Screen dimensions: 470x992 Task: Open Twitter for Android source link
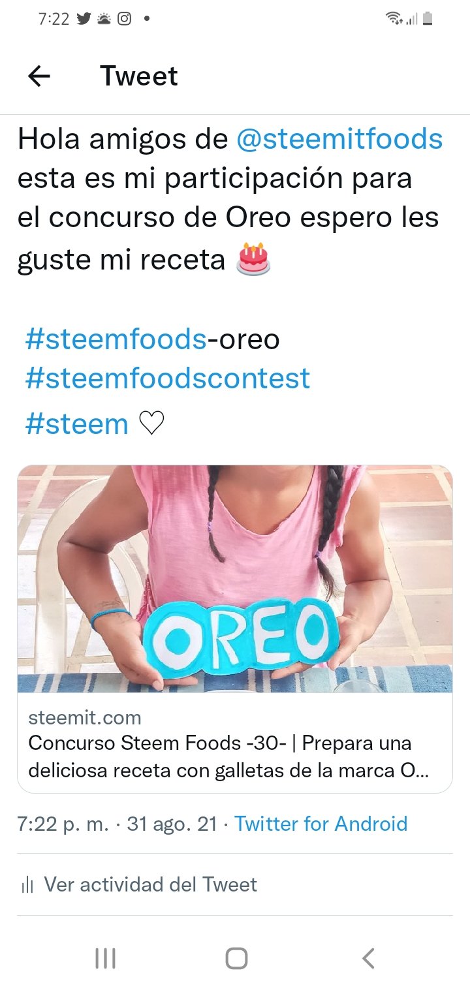click(321, 824)
